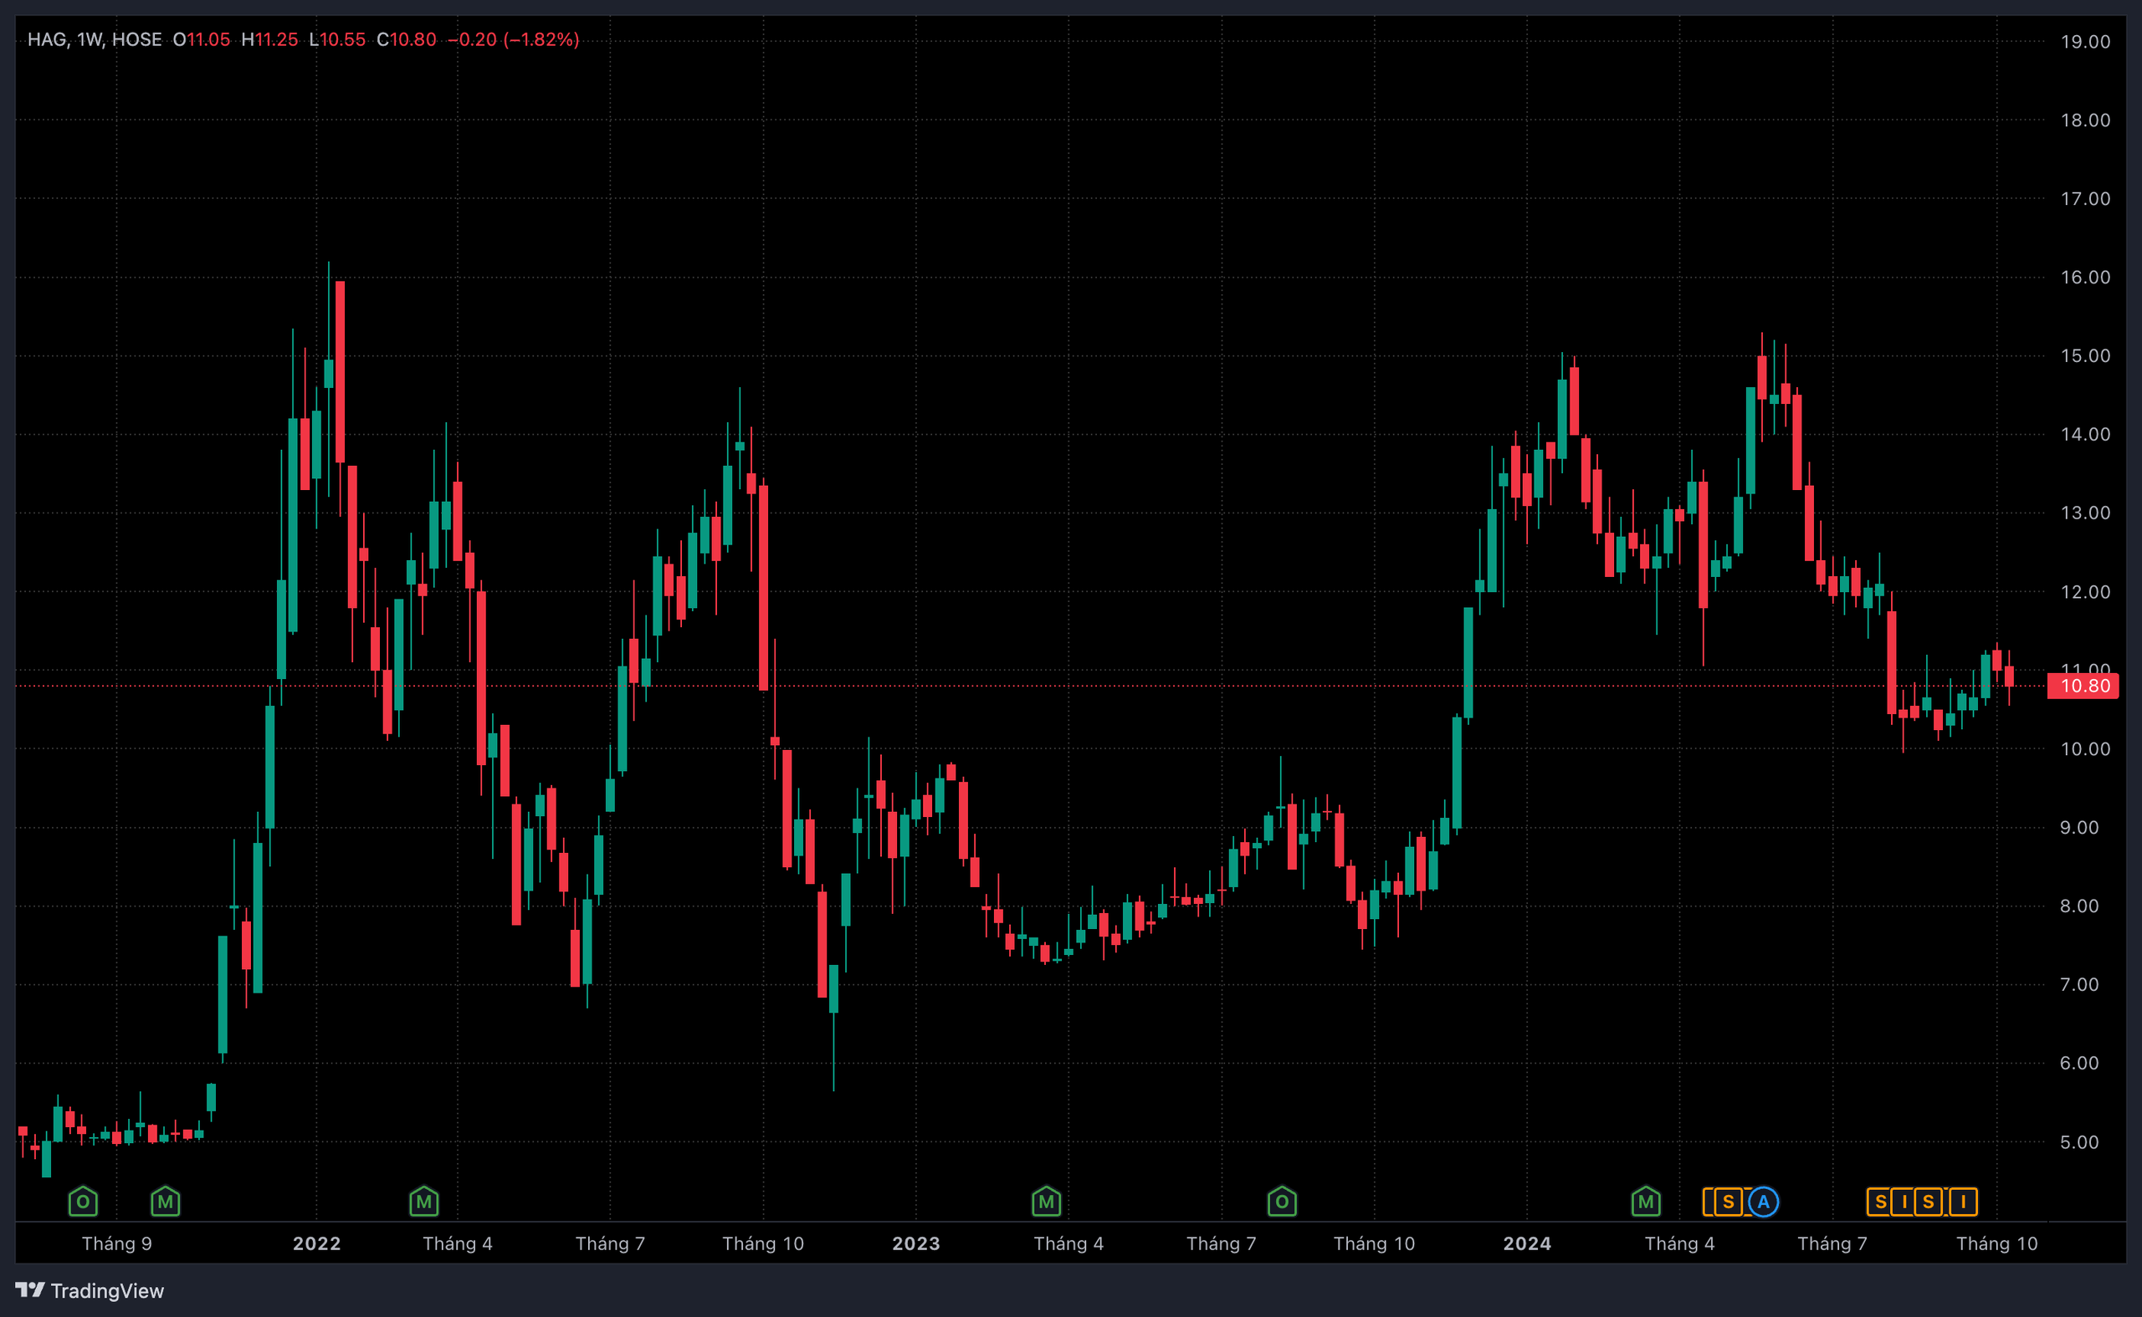
Task: Click the 2024 year label on time axis
Action: point(1527,1244)
